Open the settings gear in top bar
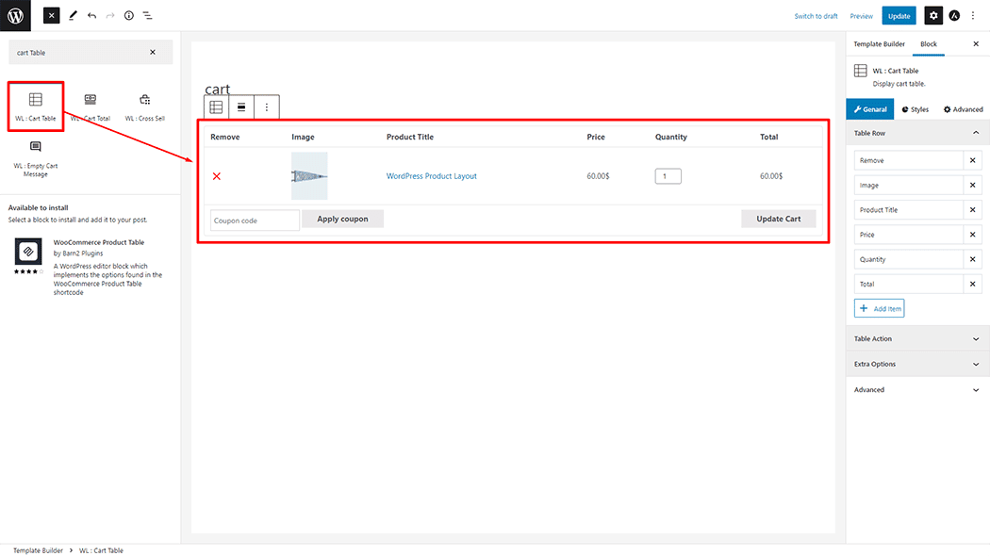Image resolution: width=990 pixels, height=556 pixels. point(932,15)
